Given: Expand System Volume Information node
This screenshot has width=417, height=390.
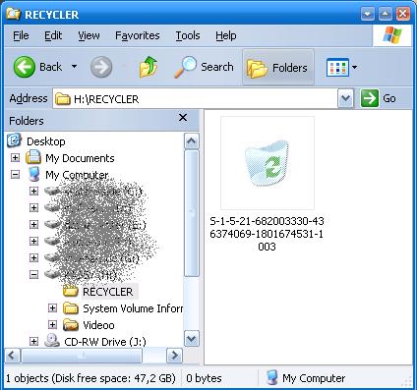Looking at the screenshot, I should pyautogui.click(x=52, y=307).
